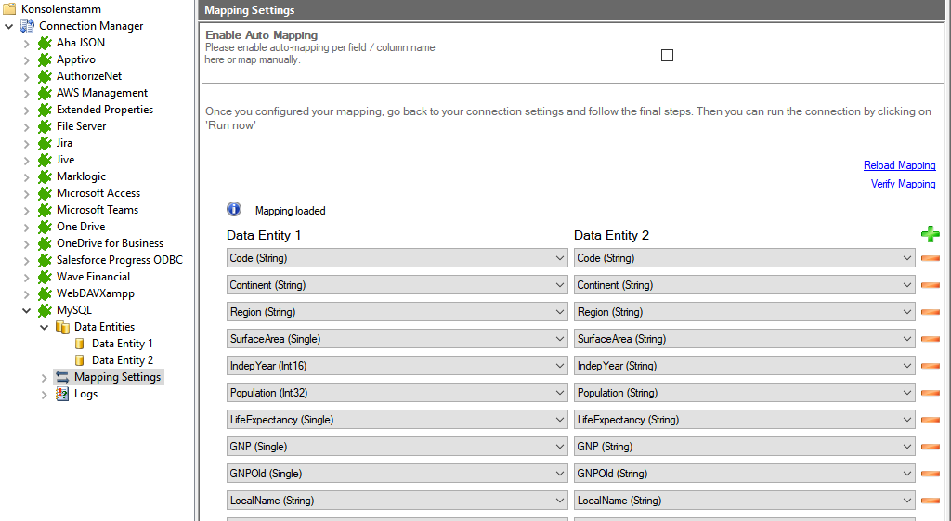The height and width of the screenshot is (521, 951).
Task: Collapse the MySQL tree node
Action: pyautogui.click(x=26, y=310)
